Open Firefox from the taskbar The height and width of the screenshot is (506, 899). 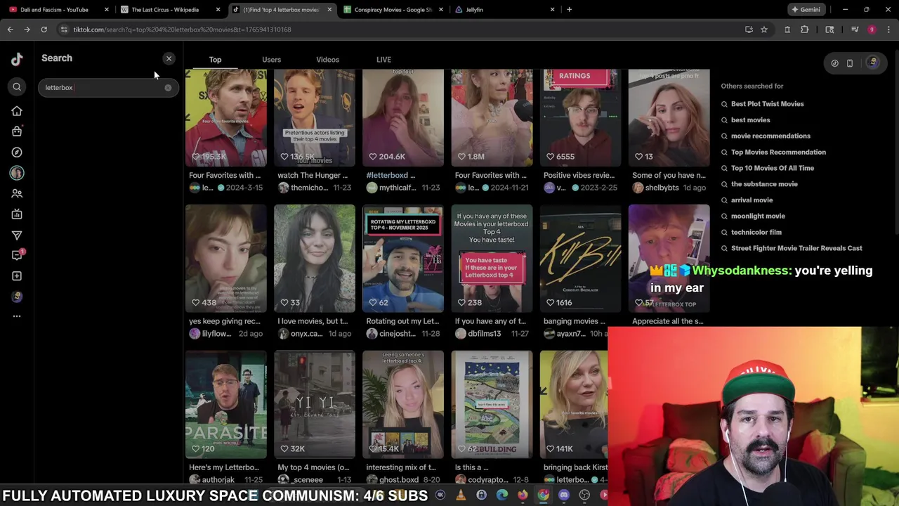point(523,495)
